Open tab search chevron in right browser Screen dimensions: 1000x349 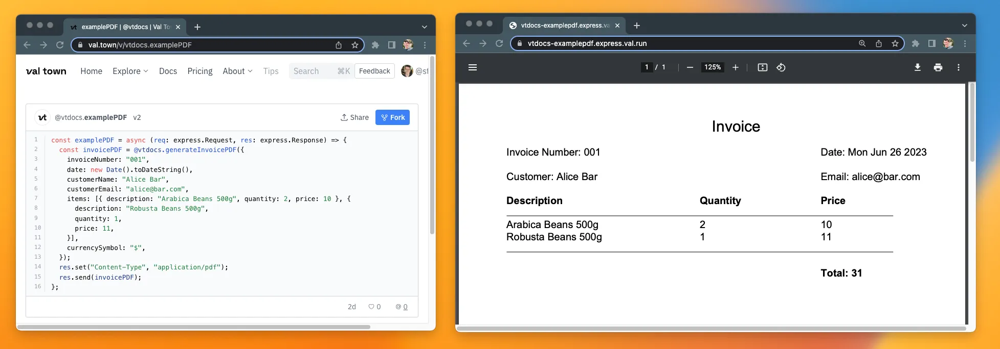click(964, 26)
